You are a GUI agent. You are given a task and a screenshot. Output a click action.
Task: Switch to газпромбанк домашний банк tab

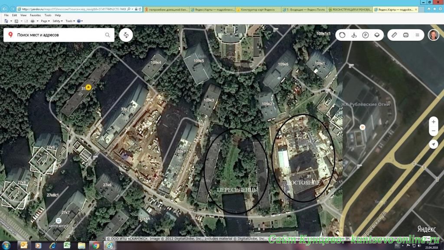point(166,10)
